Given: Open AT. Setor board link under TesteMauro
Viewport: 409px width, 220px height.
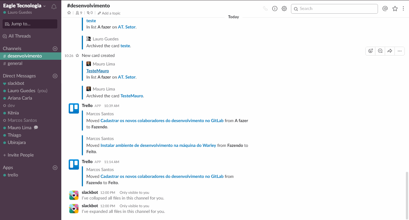Looking at the screenshot, I should tap(127, 77).
